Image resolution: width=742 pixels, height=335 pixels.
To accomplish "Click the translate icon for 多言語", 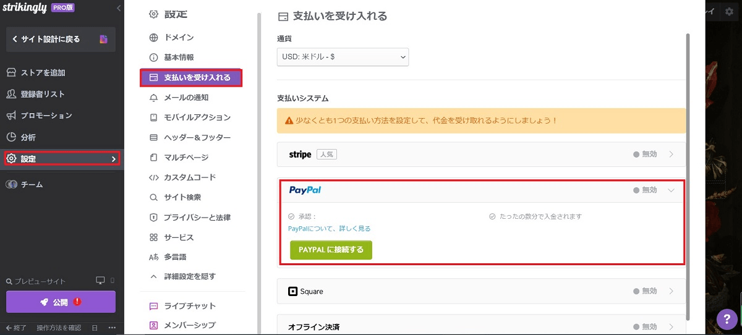I will coord(154,257).
